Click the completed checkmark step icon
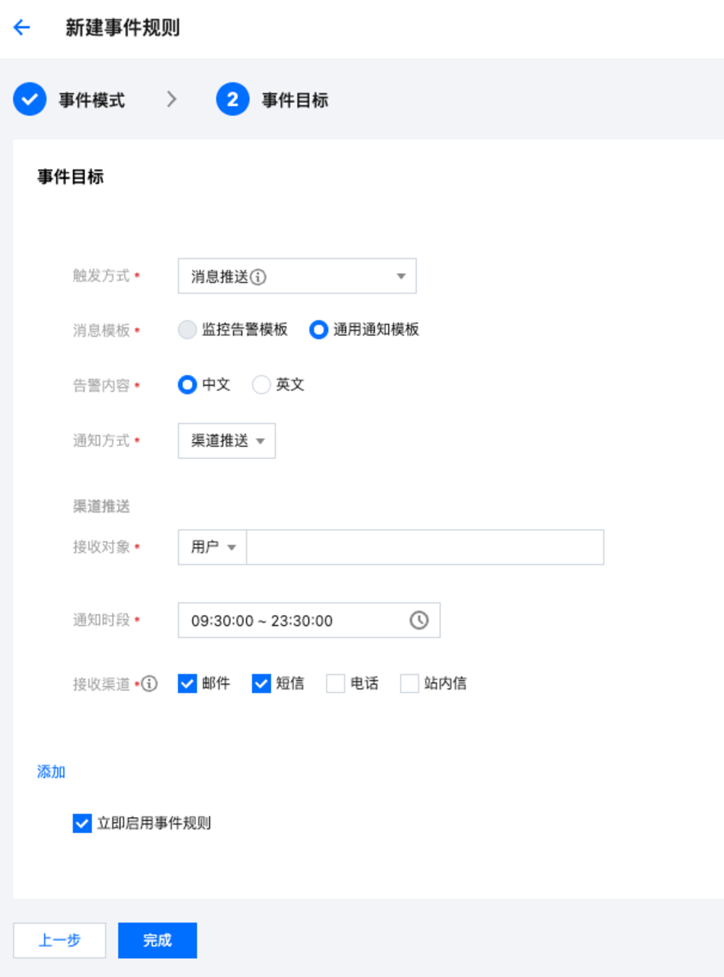 (30, 99)
